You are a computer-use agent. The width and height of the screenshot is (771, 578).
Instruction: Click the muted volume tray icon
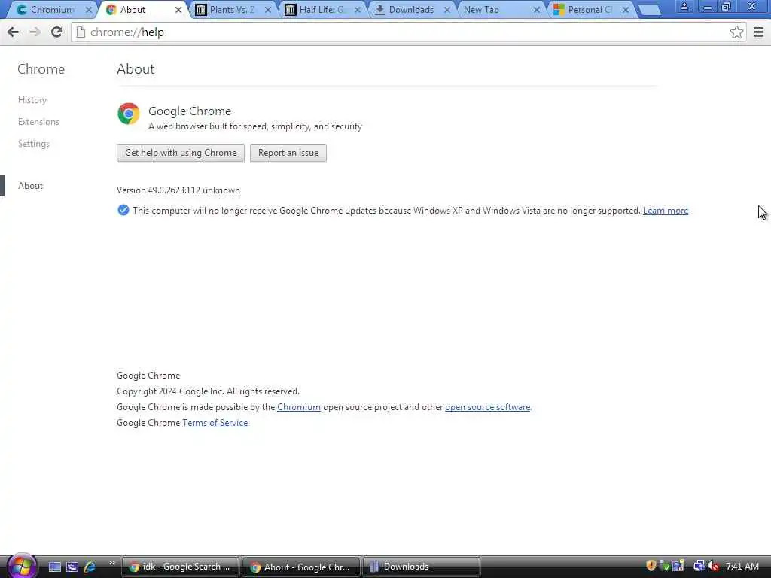714,566
